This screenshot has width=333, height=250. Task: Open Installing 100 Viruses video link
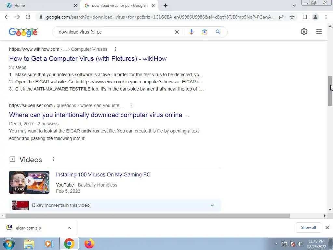[103, 174]
